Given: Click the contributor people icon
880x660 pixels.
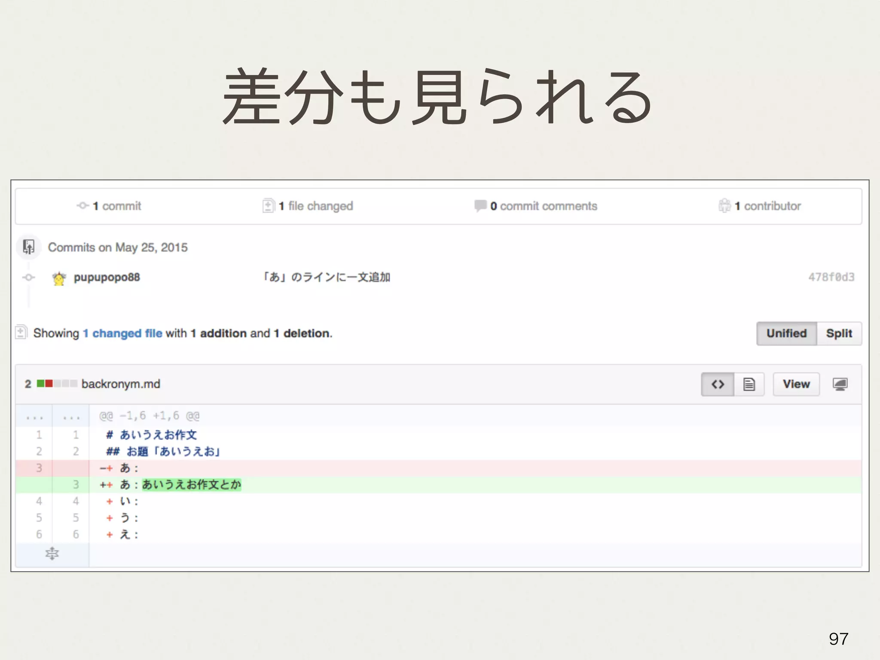Looking at the screenshot, I should 724,206.
